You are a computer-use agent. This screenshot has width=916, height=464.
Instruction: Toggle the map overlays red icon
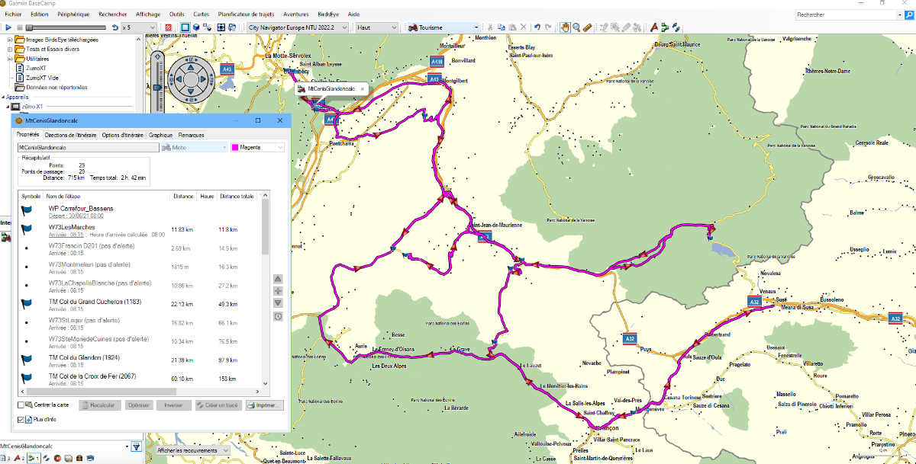[168, 27]
